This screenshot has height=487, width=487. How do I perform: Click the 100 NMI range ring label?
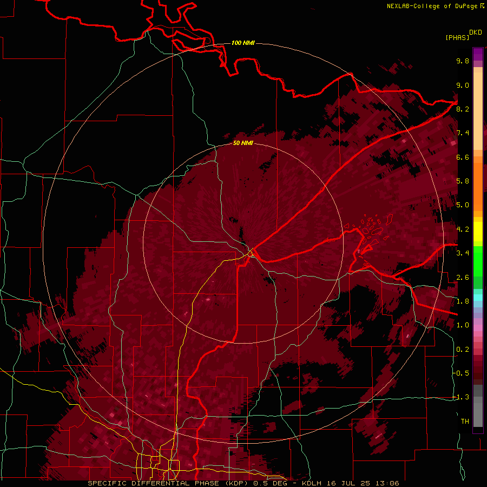tap(243, 43)
